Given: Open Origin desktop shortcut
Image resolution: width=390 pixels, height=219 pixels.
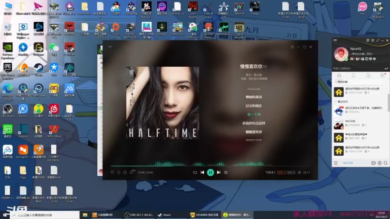Looking at the screenshot, I should tap(116, 29).
